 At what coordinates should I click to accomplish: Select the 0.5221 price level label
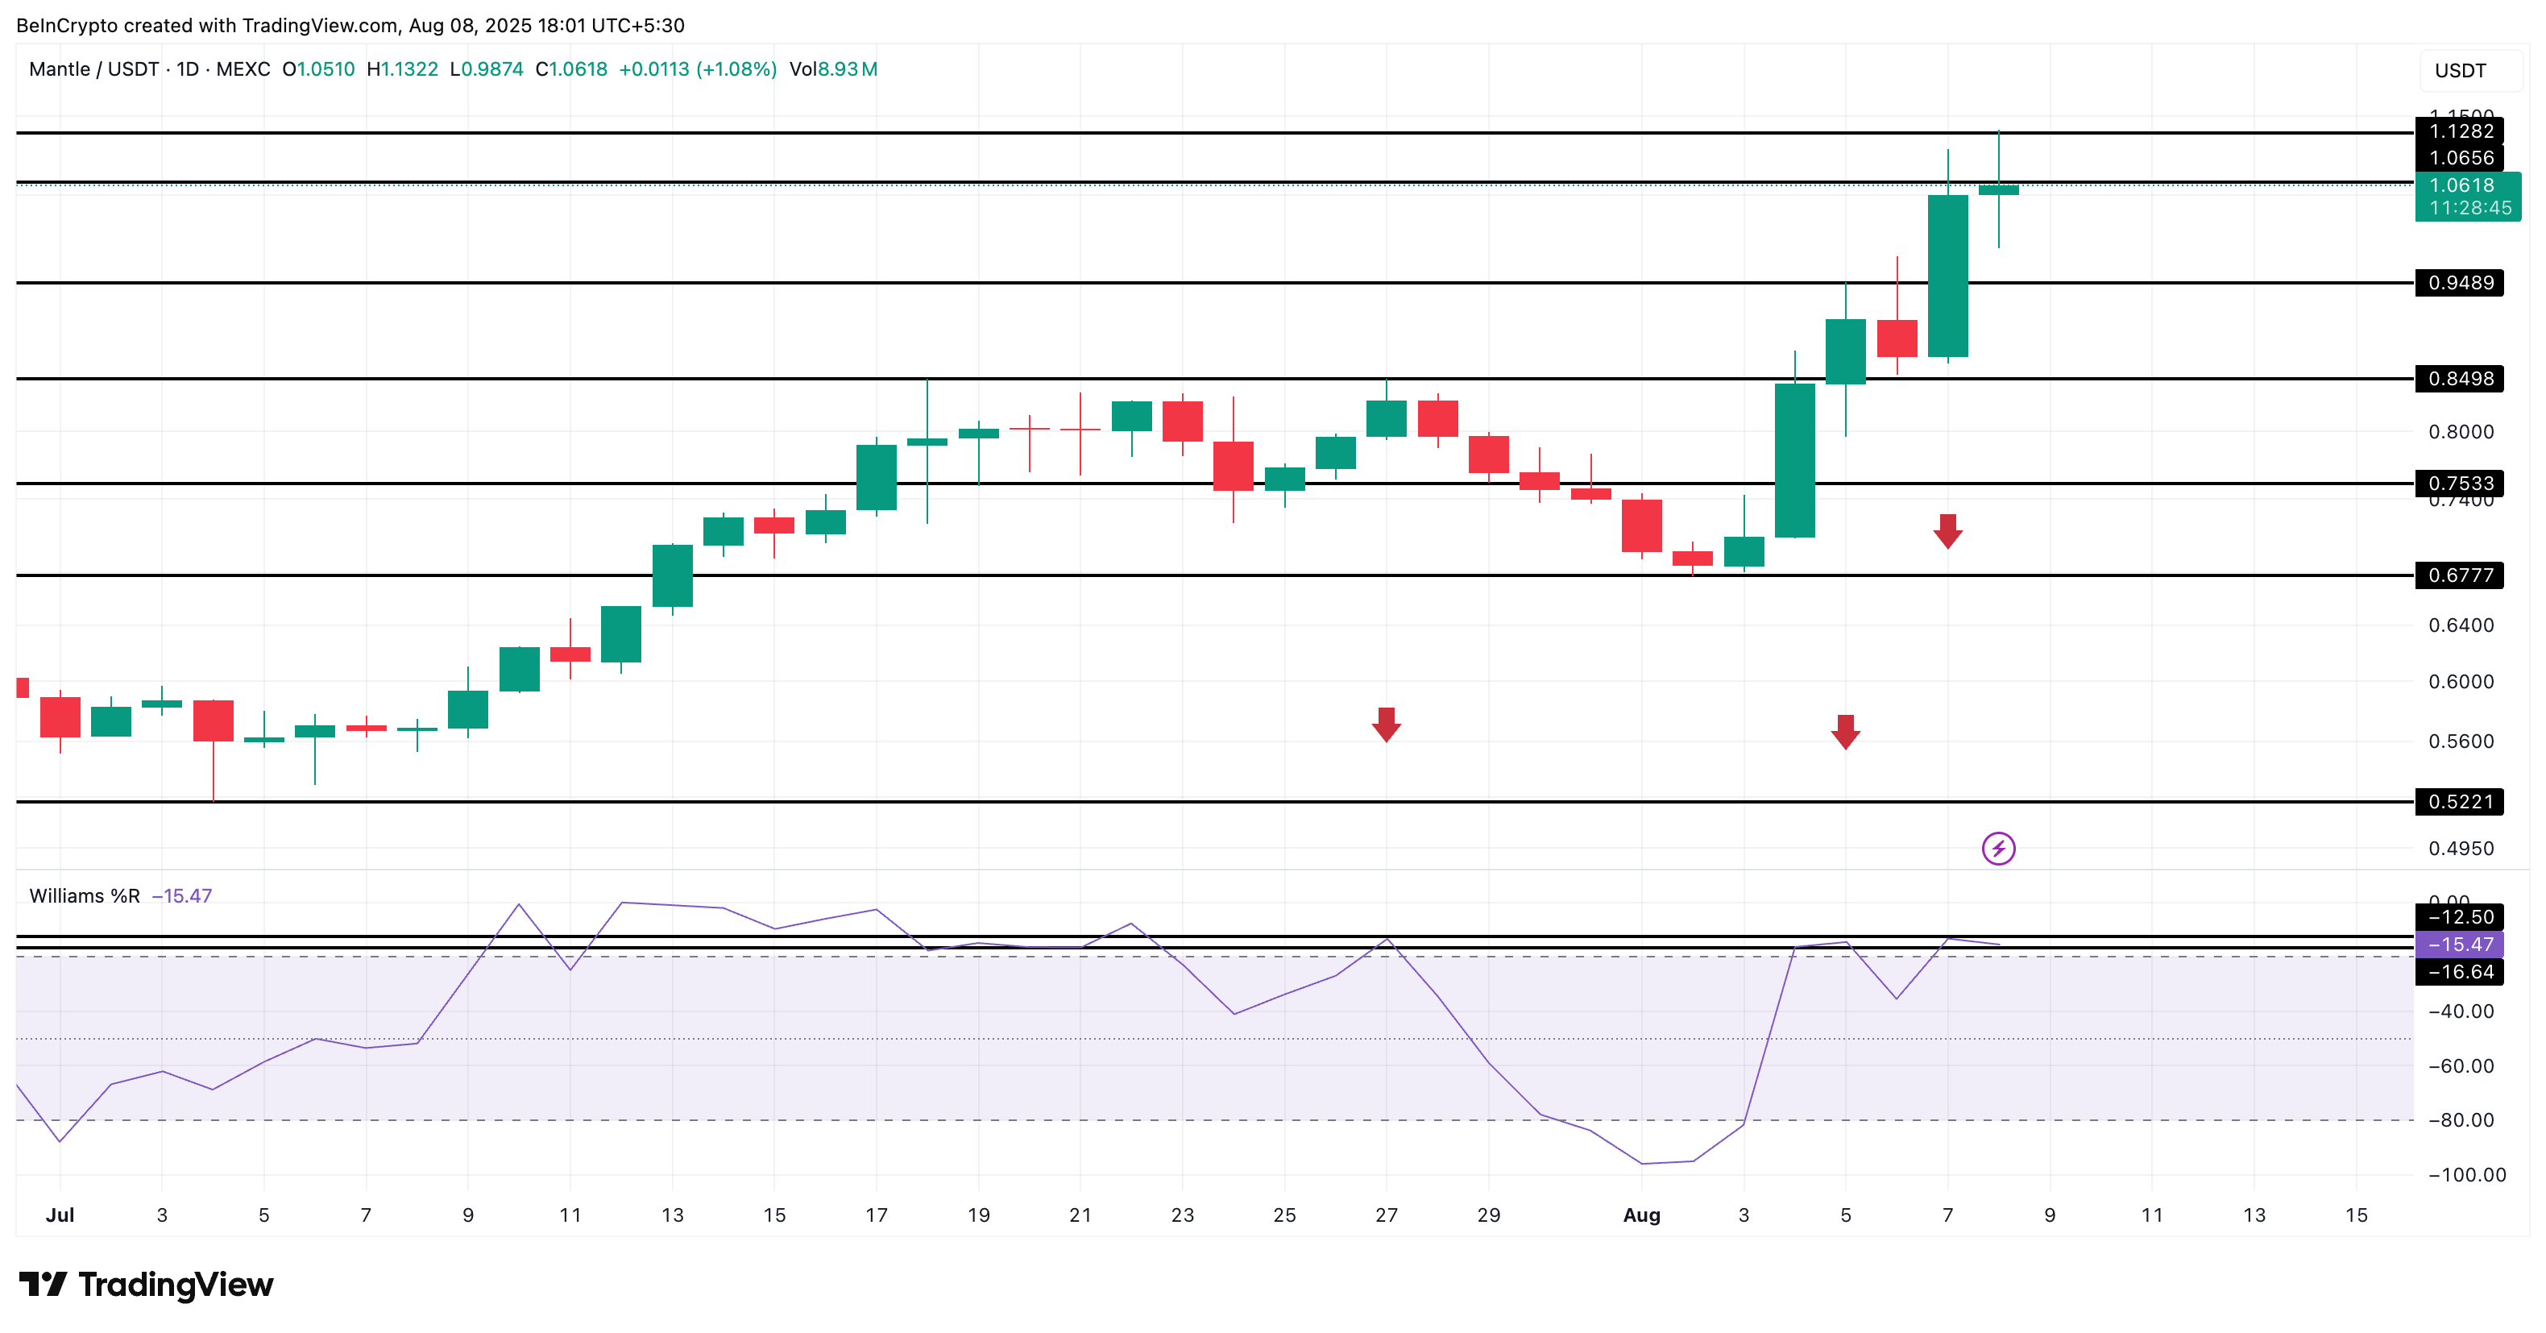click(2459, 802)
